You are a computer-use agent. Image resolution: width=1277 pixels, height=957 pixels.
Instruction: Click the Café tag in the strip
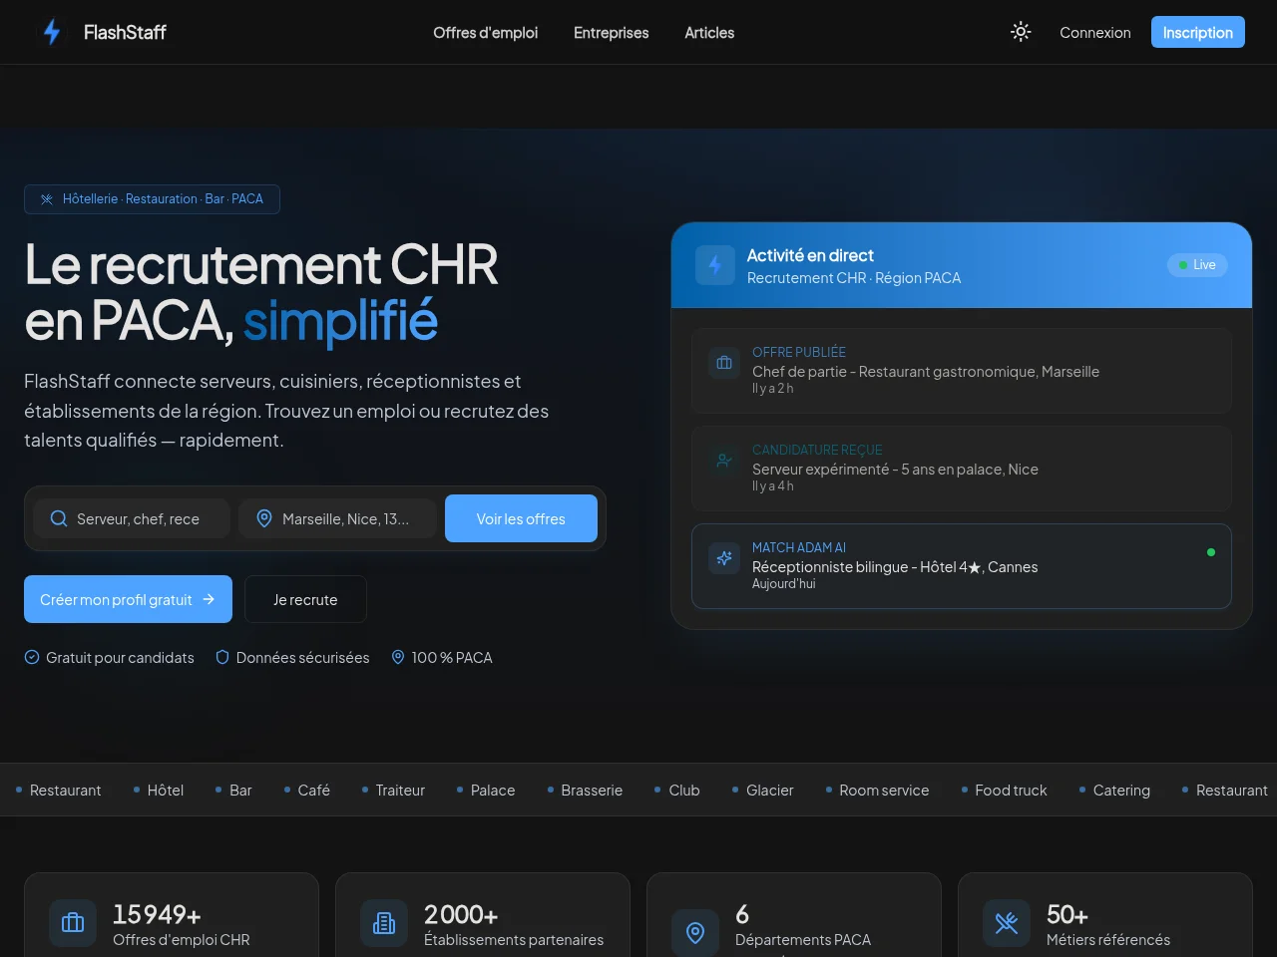click(x=313, y=791)
